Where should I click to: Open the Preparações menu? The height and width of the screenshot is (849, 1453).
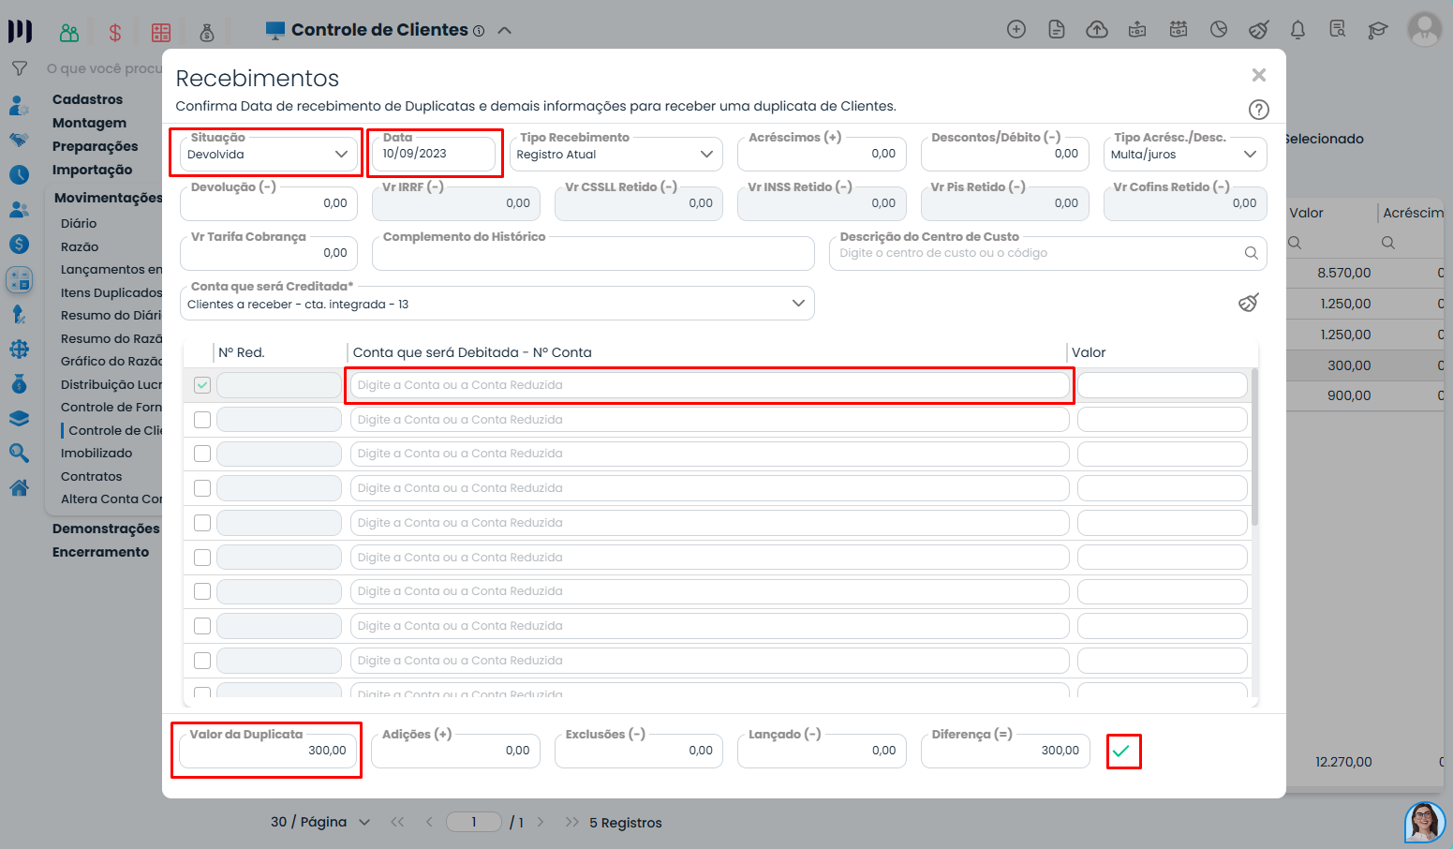point(95,146)
